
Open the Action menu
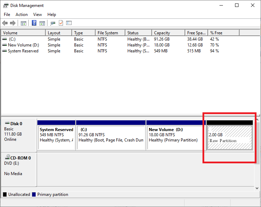click(22, 15)
